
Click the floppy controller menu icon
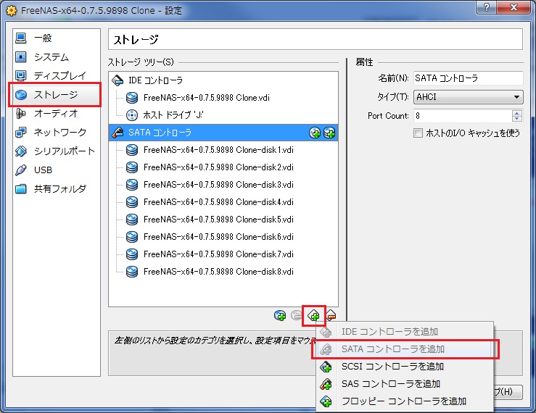click(x=326, y=401)
